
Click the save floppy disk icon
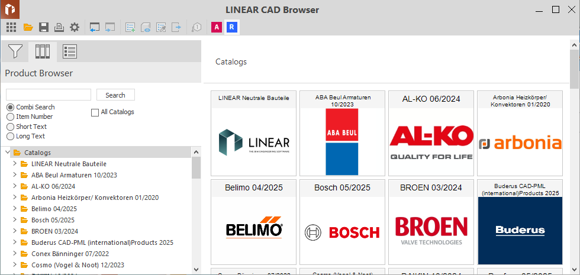point(44,27)
